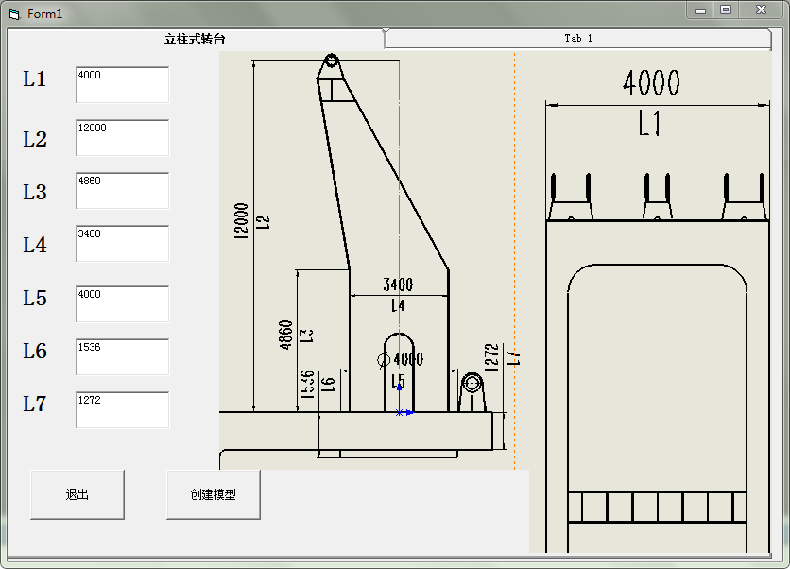Image resolution: width=790 pixels, height=569 pixels.
Task: Open the Form1 window icon menu
Action: (x=13, y=14)
